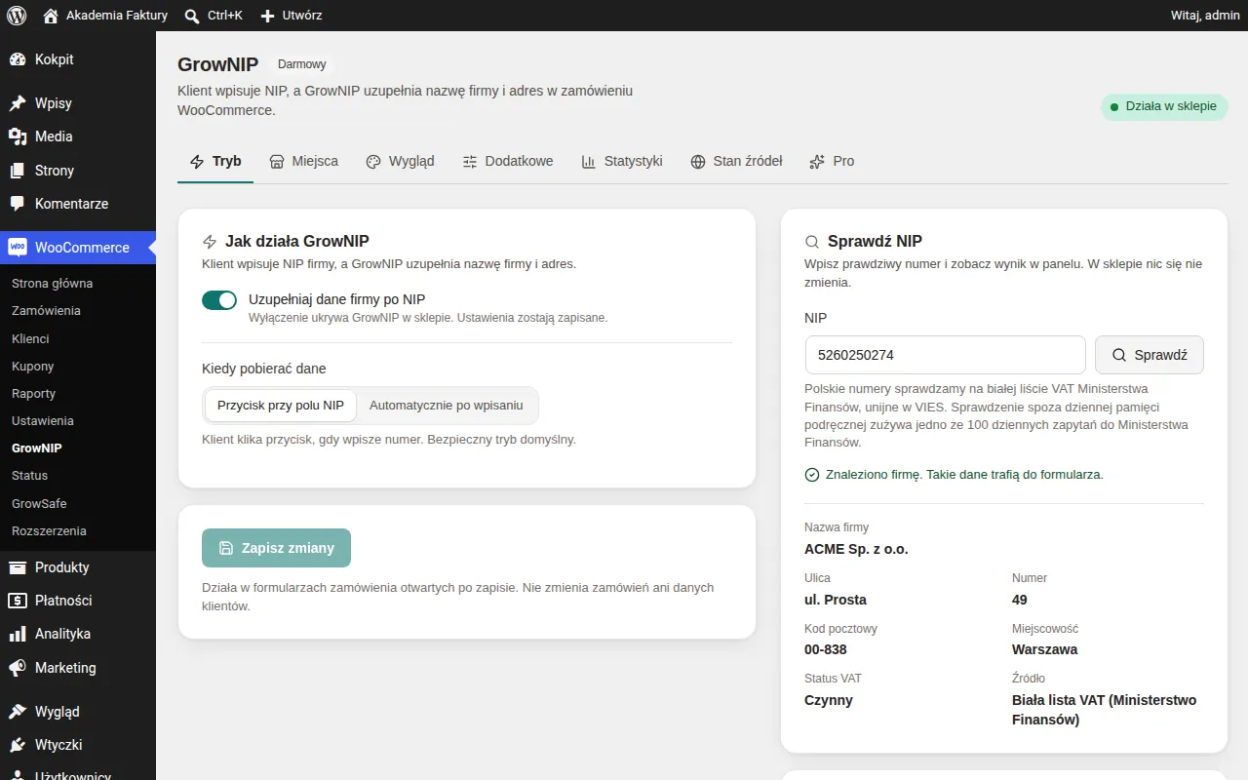Click company name ACME Sp. z o.o.
Image resolution: width=1248 pixels, height=780 pixels.
(x=856, y=549)
